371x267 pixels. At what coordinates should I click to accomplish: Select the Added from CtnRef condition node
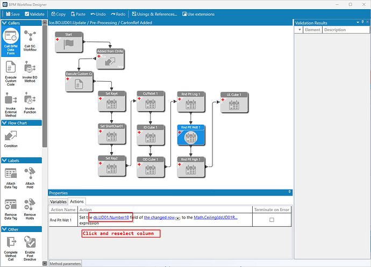[x=110, y=59]
